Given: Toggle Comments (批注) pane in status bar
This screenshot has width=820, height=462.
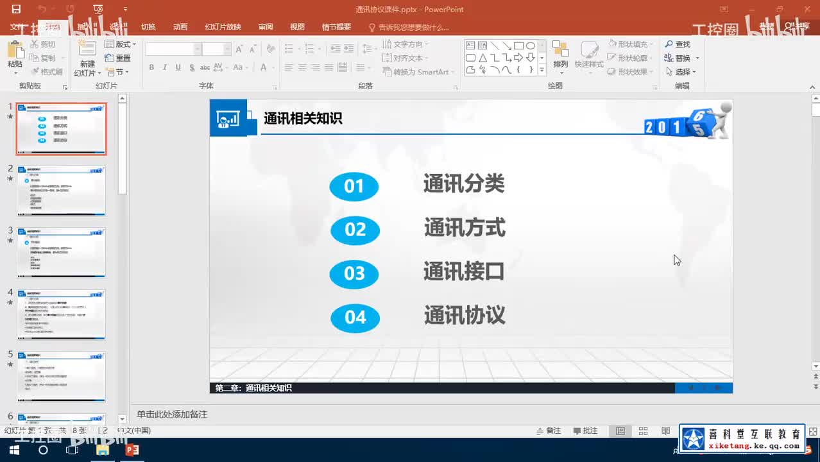Looking at the screenshot, I should [585, 431].
